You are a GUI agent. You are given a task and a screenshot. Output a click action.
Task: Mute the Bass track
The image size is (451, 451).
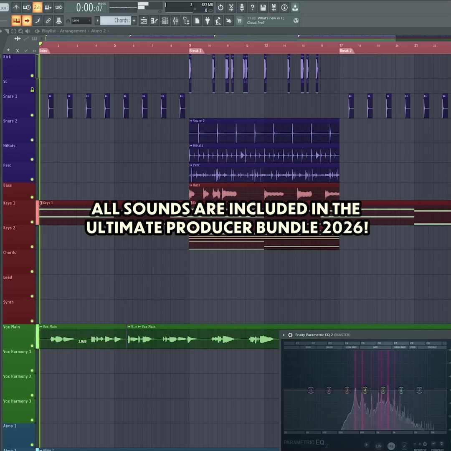(32, 197)
